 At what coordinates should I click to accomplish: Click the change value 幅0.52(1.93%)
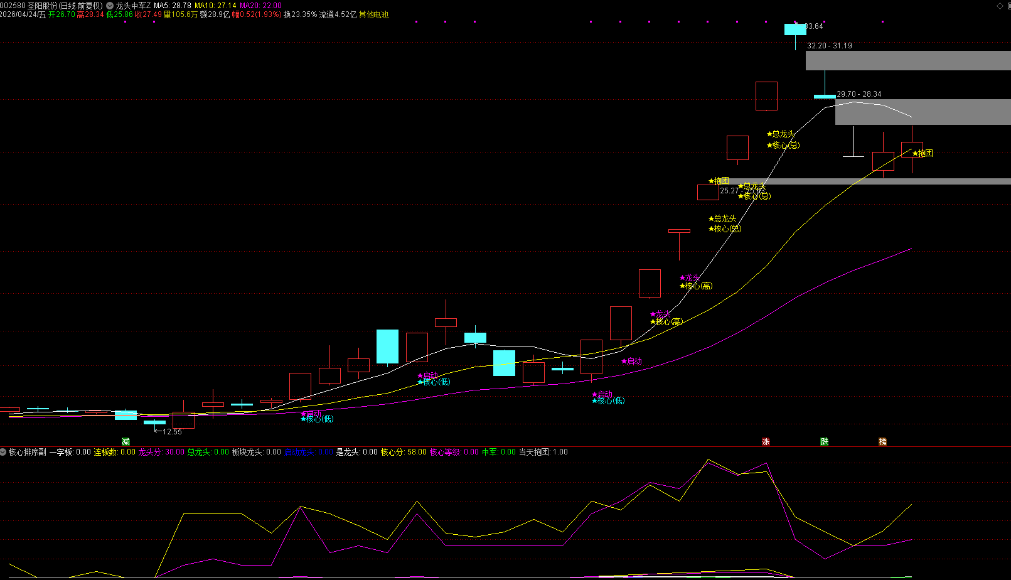(x=257, y=14)
